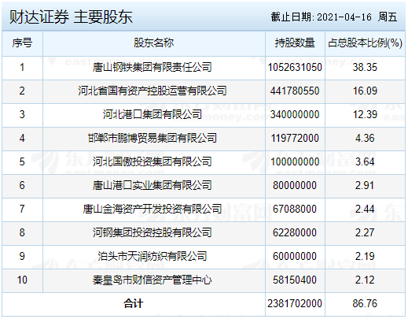Image resolution: width=408 pixels, height=319 pixels.
Task: Click percentage value 2.19
Action: click(365, 256)
